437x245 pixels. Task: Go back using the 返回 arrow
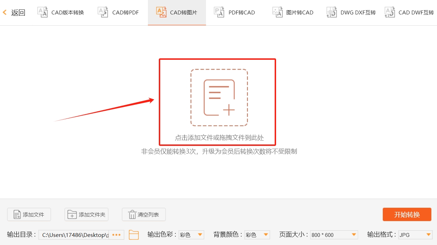pyautogui.click(x=5, y=13)
